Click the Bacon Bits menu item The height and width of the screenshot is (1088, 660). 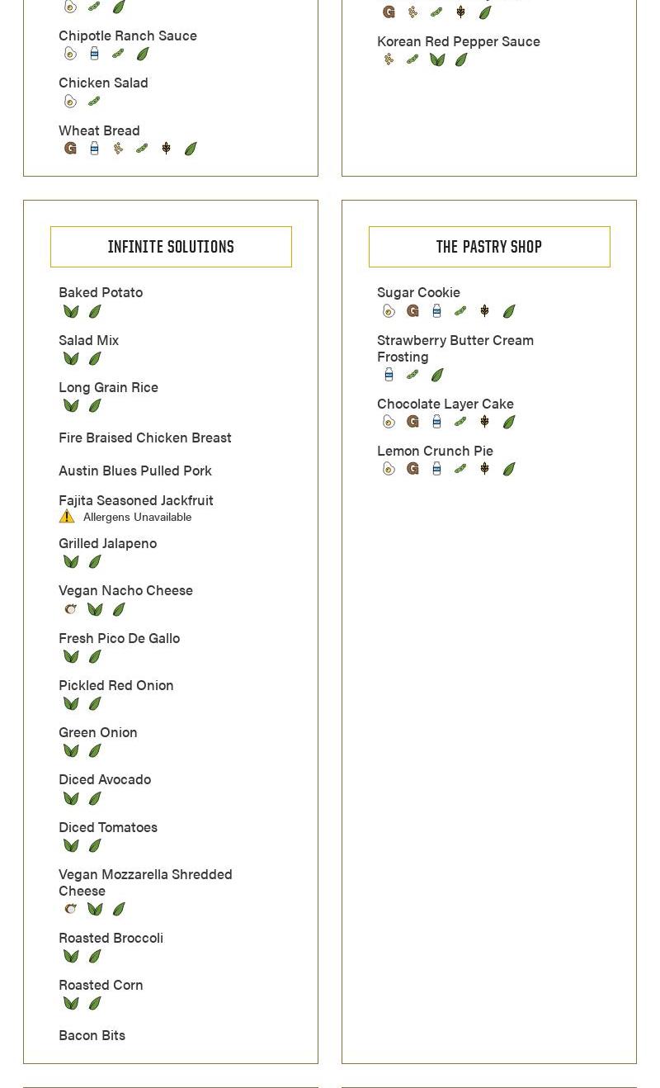click(92, 1035)
